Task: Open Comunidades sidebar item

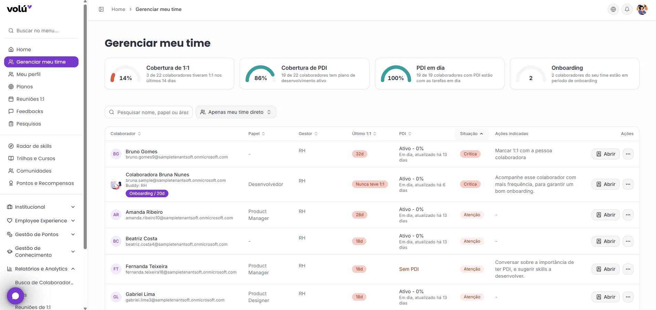Action: 41,171
